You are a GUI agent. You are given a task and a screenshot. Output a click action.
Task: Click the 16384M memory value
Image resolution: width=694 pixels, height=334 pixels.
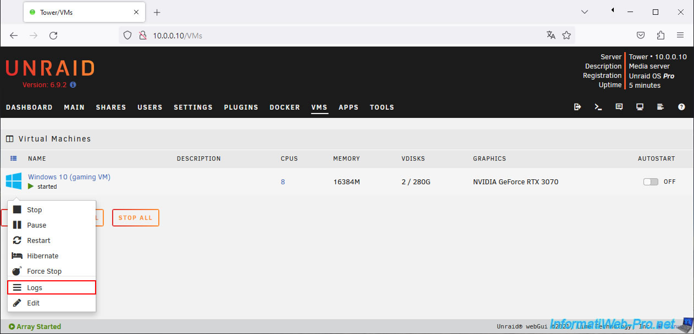346,182
